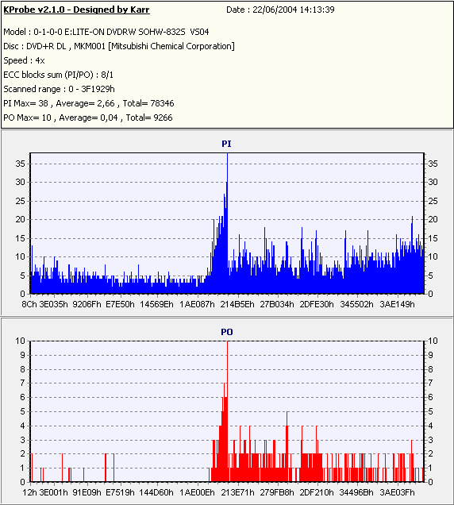Viewport: 454px width, 505px height.
Task: Click the tallest red PO spike at 10
Action: (x=227, y=354)
